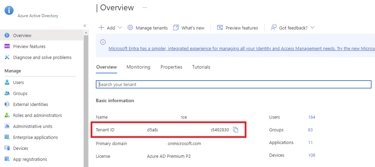Click the Enterprise applications grid icon
This screenshot has width=375, height=167.
(x=7, y=137)
